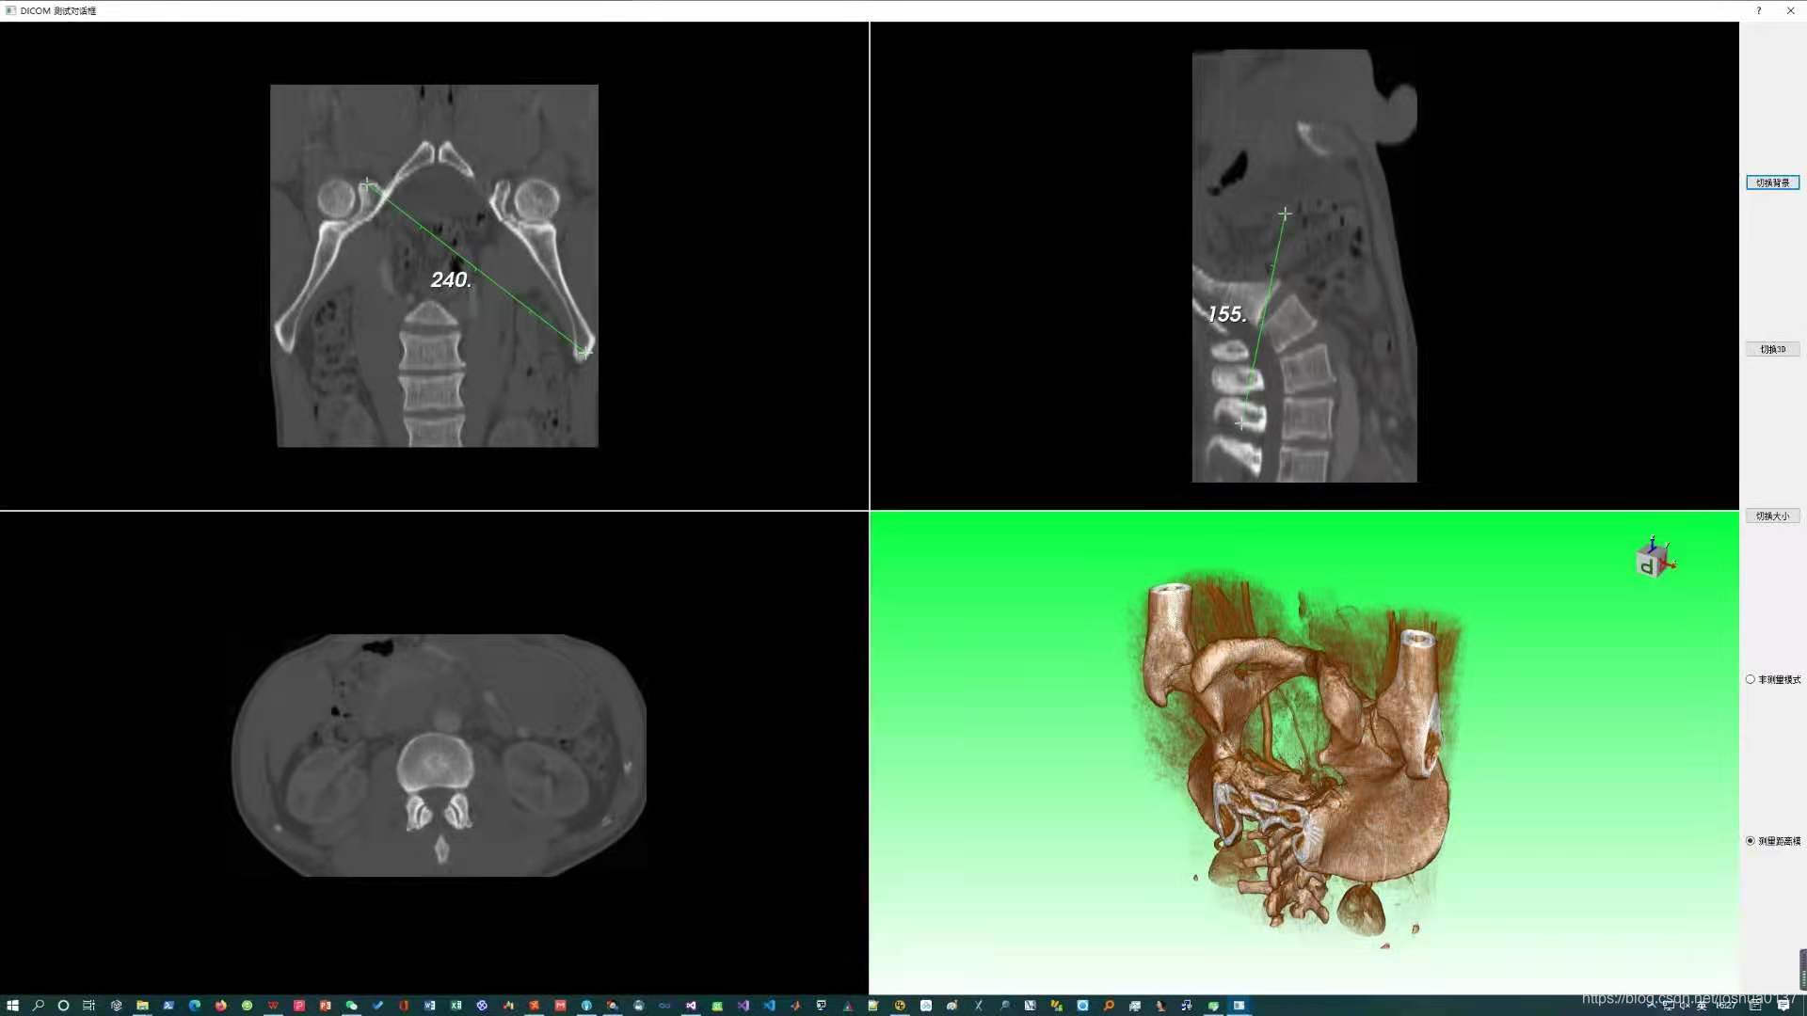The image size is (1807, 1016).
Task: Click the 155 measurement label in sagittal view
Action: coord(1226,314)
